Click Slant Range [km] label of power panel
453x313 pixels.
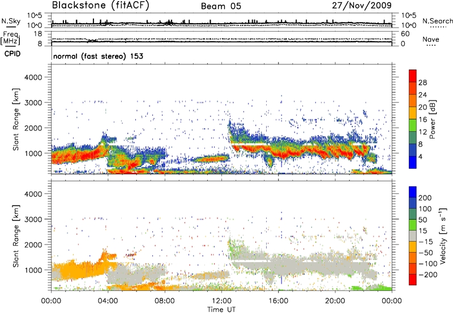(x=16, y=120)
